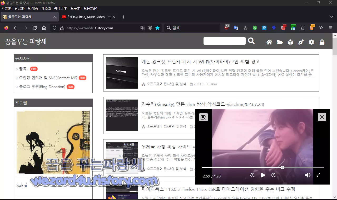Image resolution: width=337 pixels, height=200 pixels.
Task: Open the extension showing 200 badge
Action: 293,27
